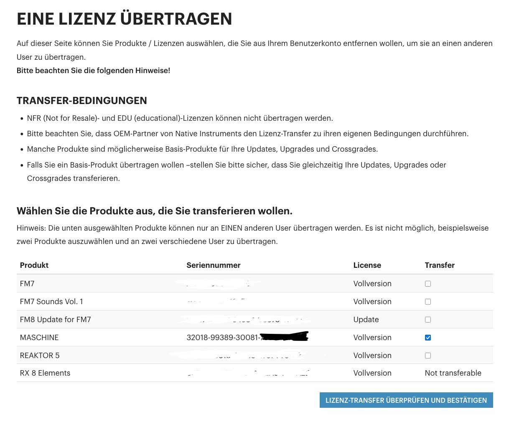
Task: Enable transfer for FM8 Update for FM7
Action: tap(428, 320)
